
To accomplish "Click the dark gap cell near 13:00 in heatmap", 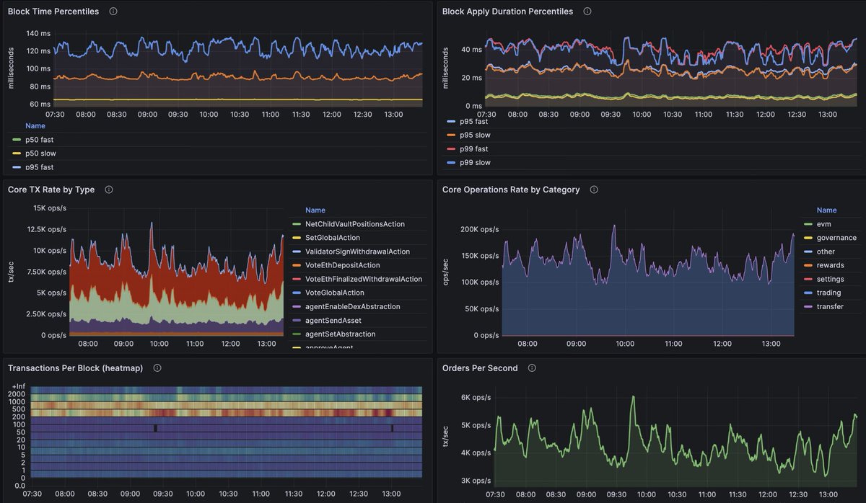I will coord(393,428).
